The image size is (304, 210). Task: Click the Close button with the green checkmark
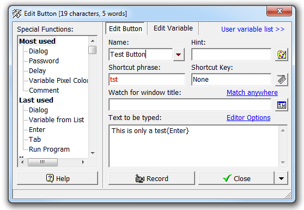click(236, 178)
